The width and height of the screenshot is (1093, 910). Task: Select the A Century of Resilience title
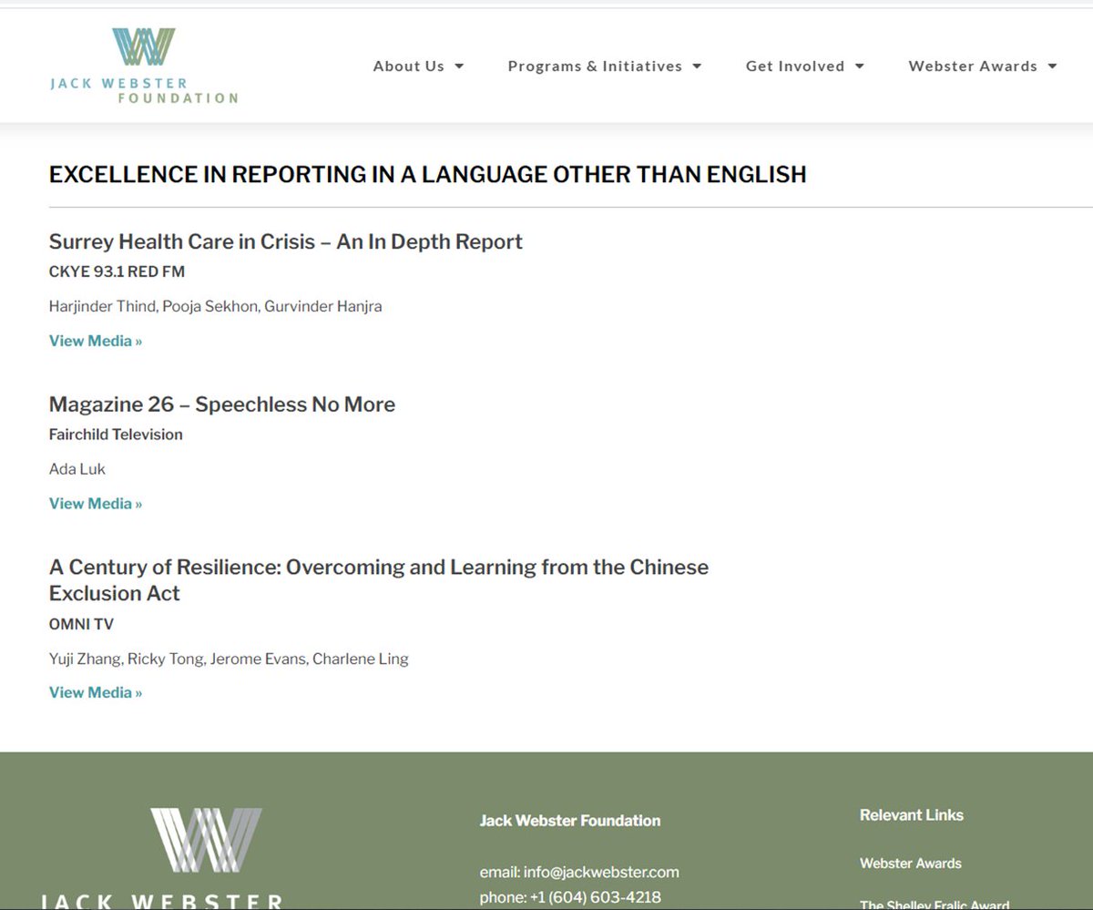tap(379, 580)
